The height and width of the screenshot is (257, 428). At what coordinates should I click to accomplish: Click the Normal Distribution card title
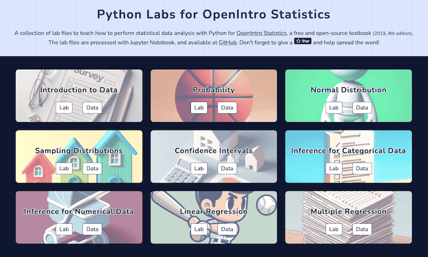coord(348,90)
